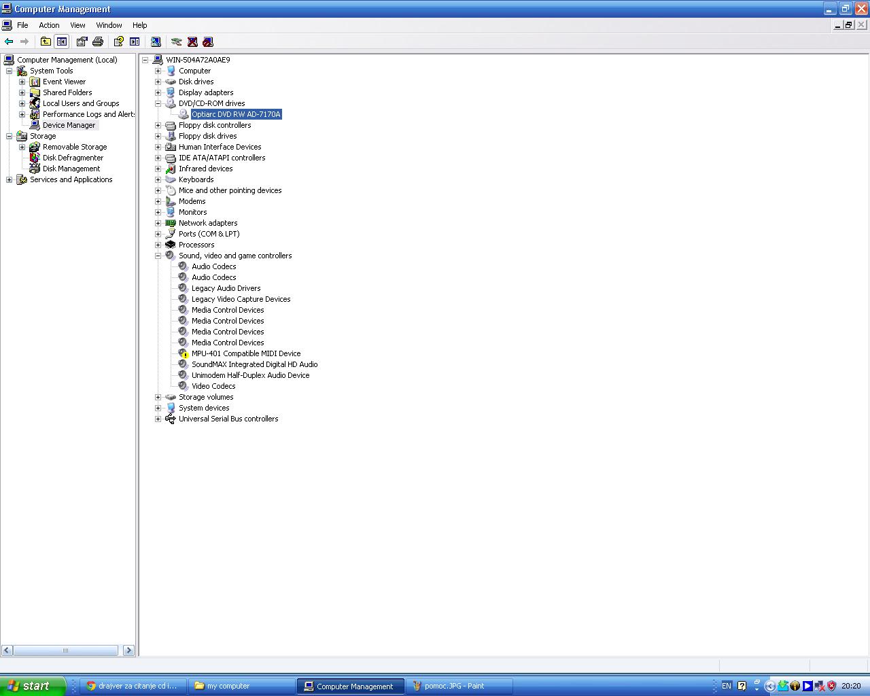This screenshot has width=870, height=696.
Task: Expand the Universal Serial Bus controllers node
Action: tap(158, 419)
